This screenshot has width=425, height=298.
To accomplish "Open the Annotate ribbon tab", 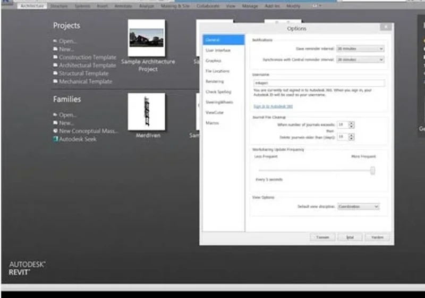I will click(123, 6).
